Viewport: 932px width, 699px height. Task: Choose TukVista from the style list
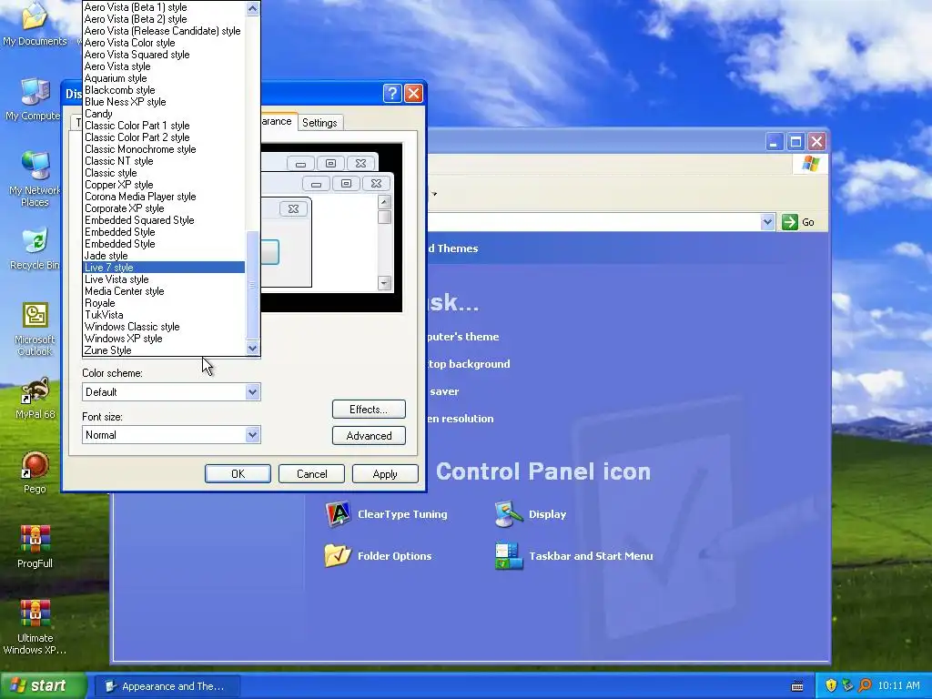(x=164, y=315)
